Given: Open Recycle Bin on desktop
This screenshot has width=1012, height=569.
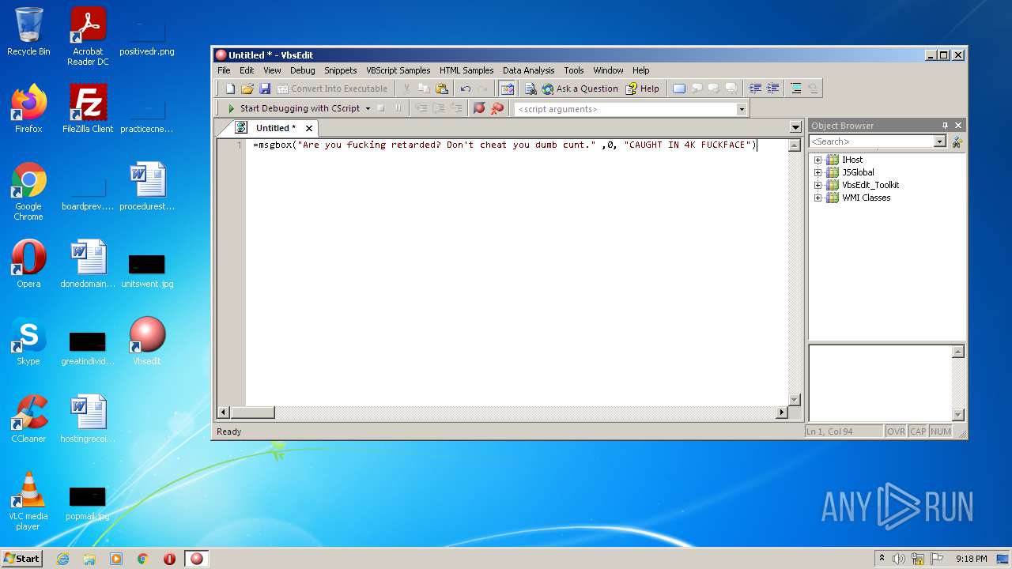Looking at the screenshot, I should (28, 32).
